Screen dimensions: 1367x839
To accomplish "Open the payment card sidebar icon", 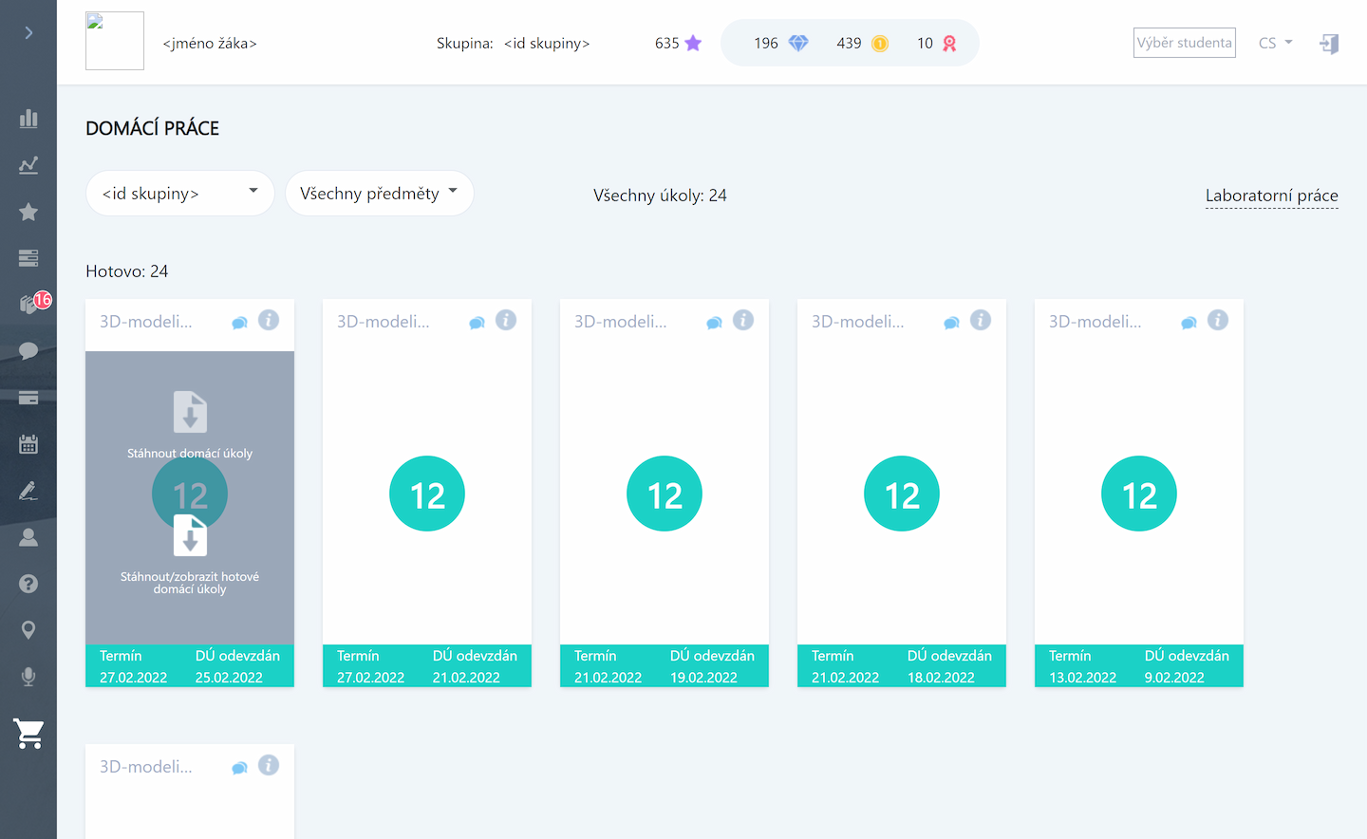I will (28, 398).
